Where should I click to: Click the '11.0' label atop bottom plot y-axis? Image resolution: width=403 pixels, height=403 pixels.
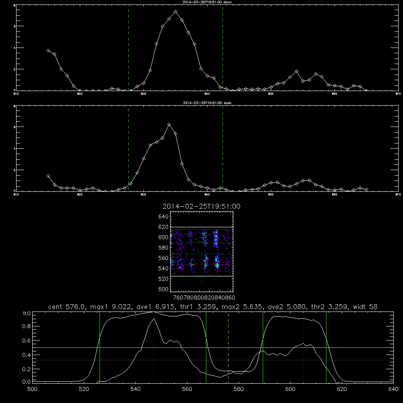[27, 314]
